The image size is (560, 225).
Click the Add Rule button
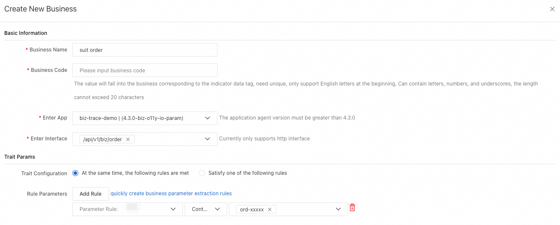[x=90, y=194]
